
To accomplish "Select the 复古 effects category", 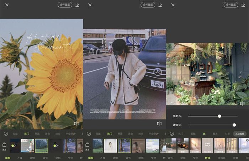I will pyautogui.click(x=215, y=134).
